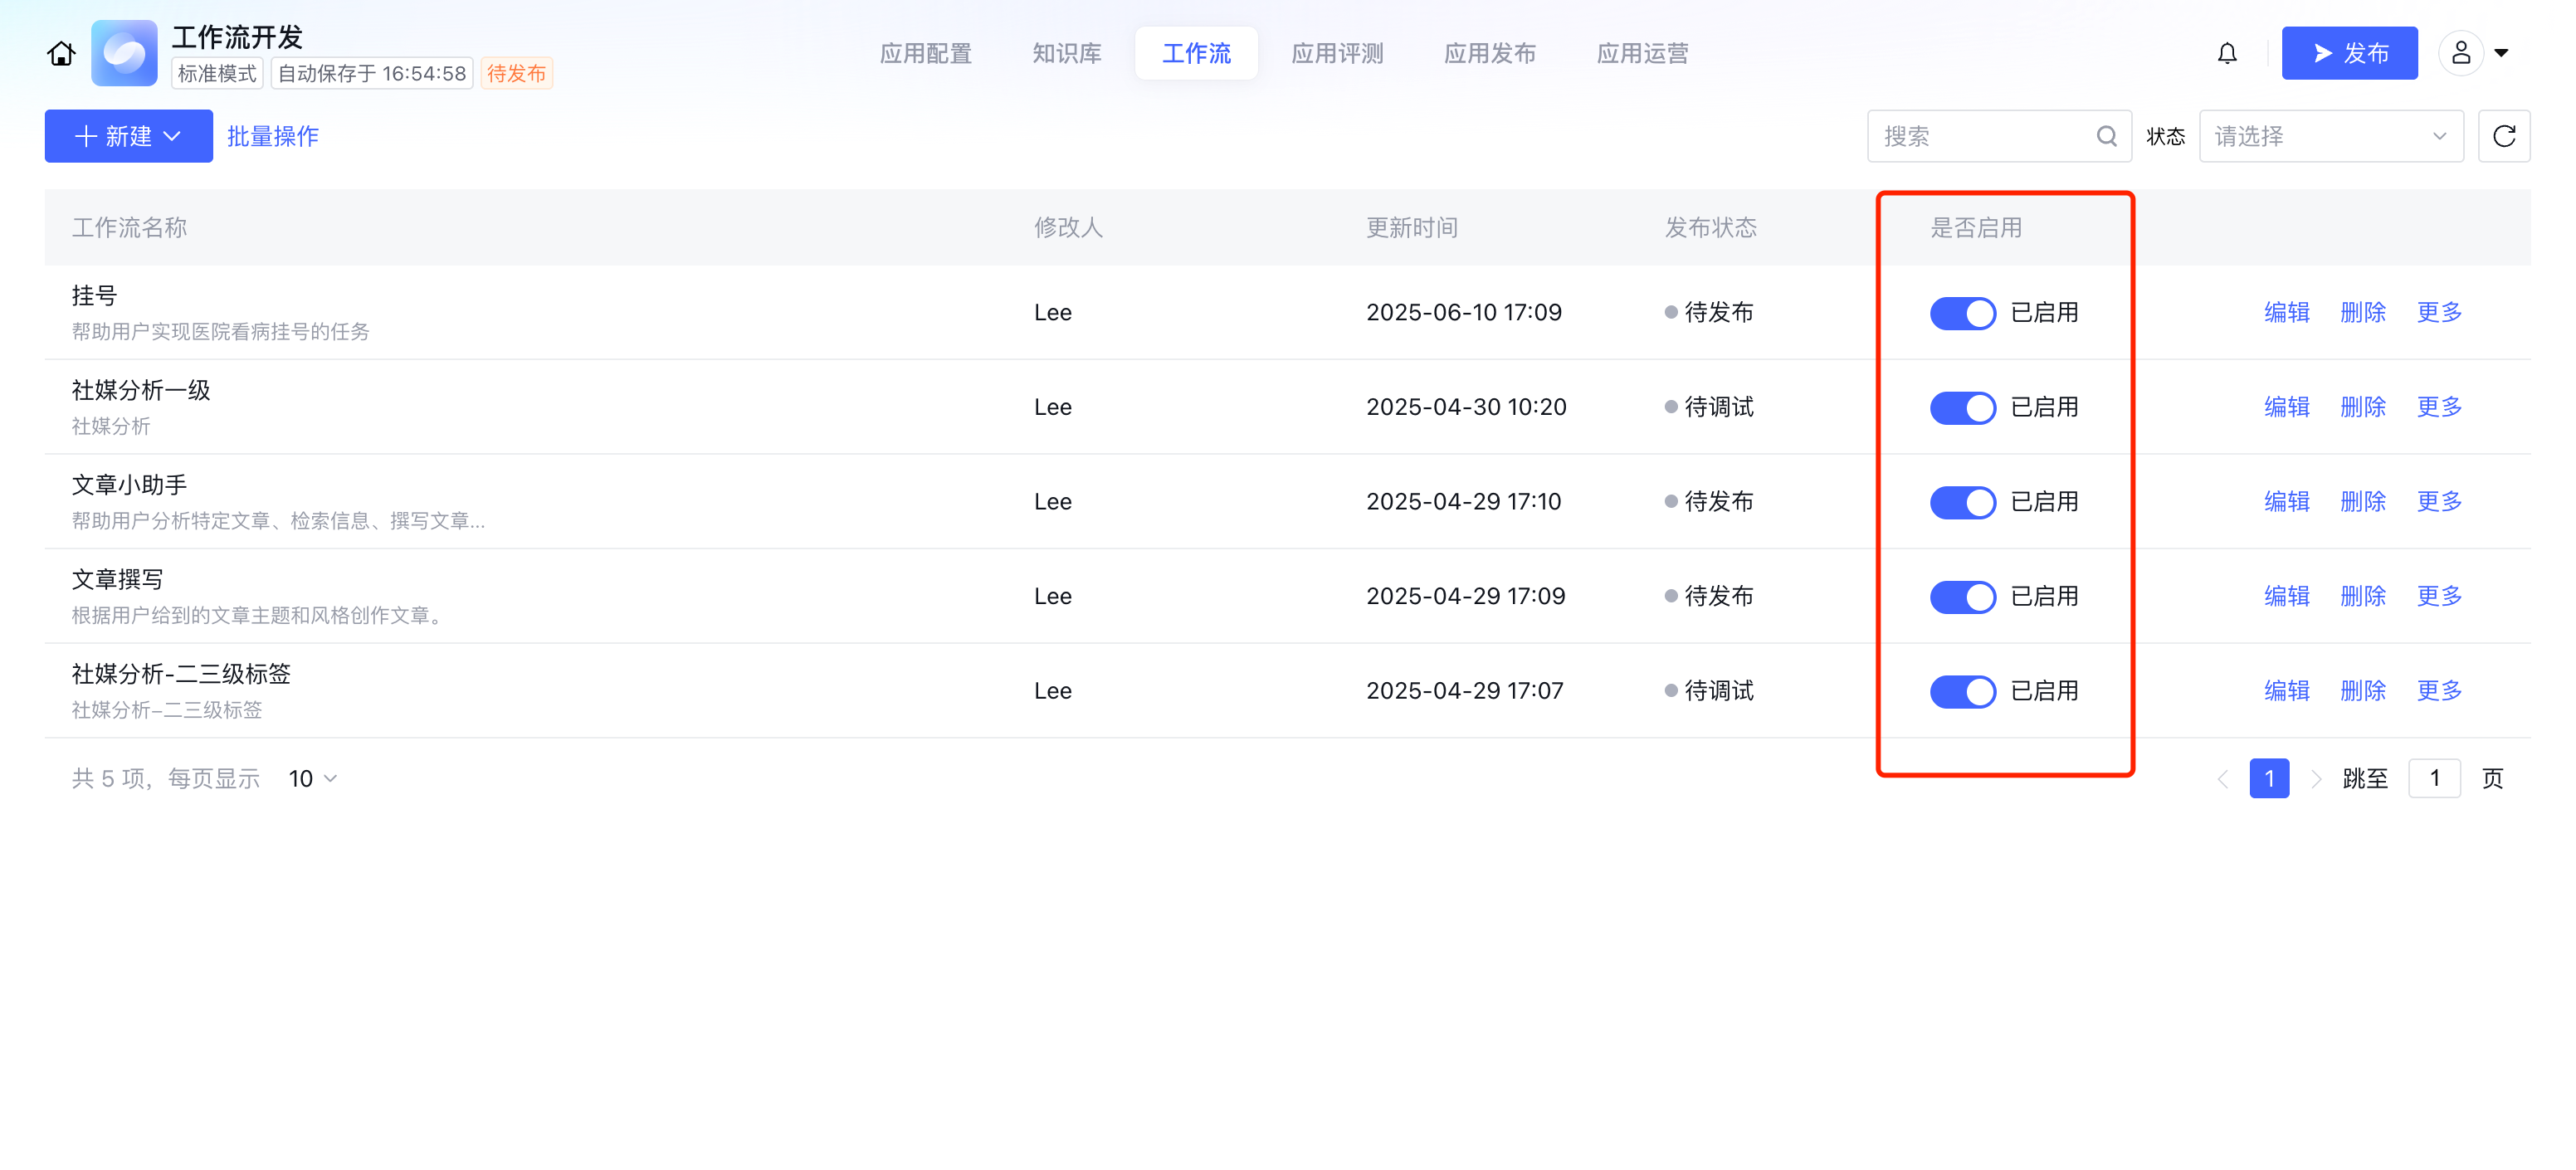2576x1170 pixels.
Task: Open the 应用评测 tab
Action: pyautogui.click(x=1336, y=53)
